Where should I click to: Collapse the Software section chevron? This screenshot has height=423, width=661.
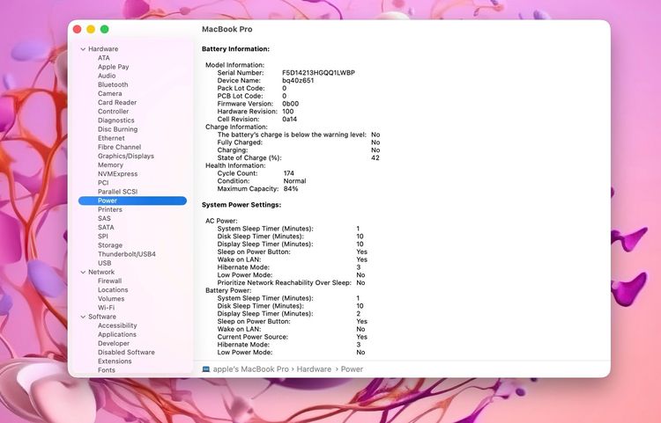[x=83, y=317]
